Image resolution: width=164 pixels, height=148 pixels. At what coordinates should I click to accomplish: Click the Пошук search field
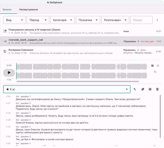[141, 20]
